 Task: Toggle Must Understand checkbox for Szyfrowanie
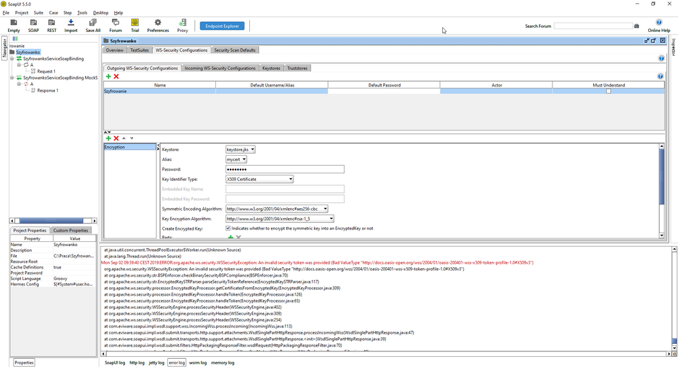(608, 91)
